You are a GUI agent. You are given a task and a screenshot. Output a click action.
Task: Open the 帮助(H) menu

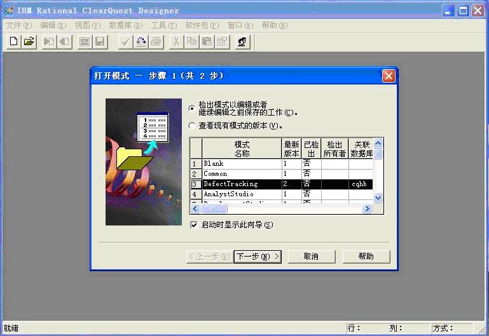pos(275,25)
